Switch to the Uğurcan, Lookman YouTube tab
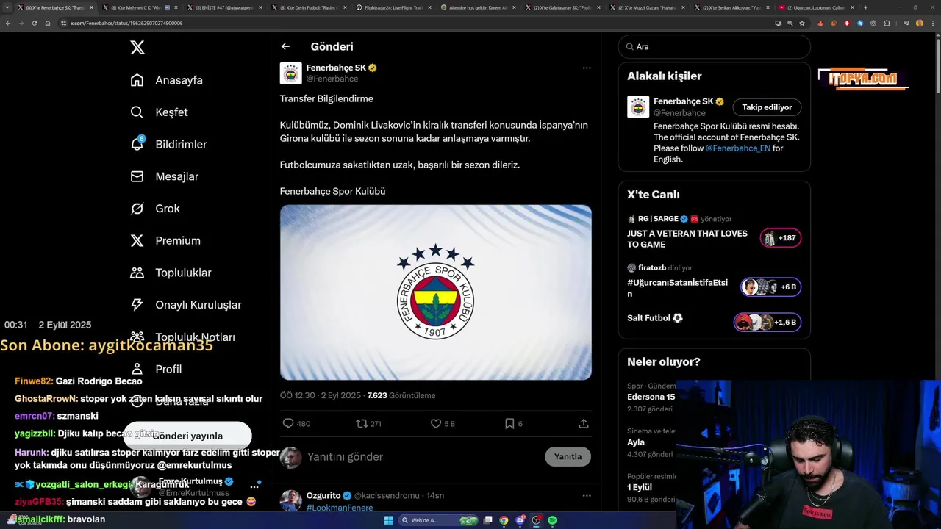Viewport: 941px width, 529px height. pyautogui.click(x=816, y=7)
